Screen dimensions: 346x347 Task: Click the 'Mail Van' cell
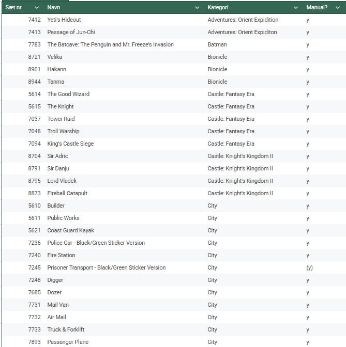tap(125, 305)
